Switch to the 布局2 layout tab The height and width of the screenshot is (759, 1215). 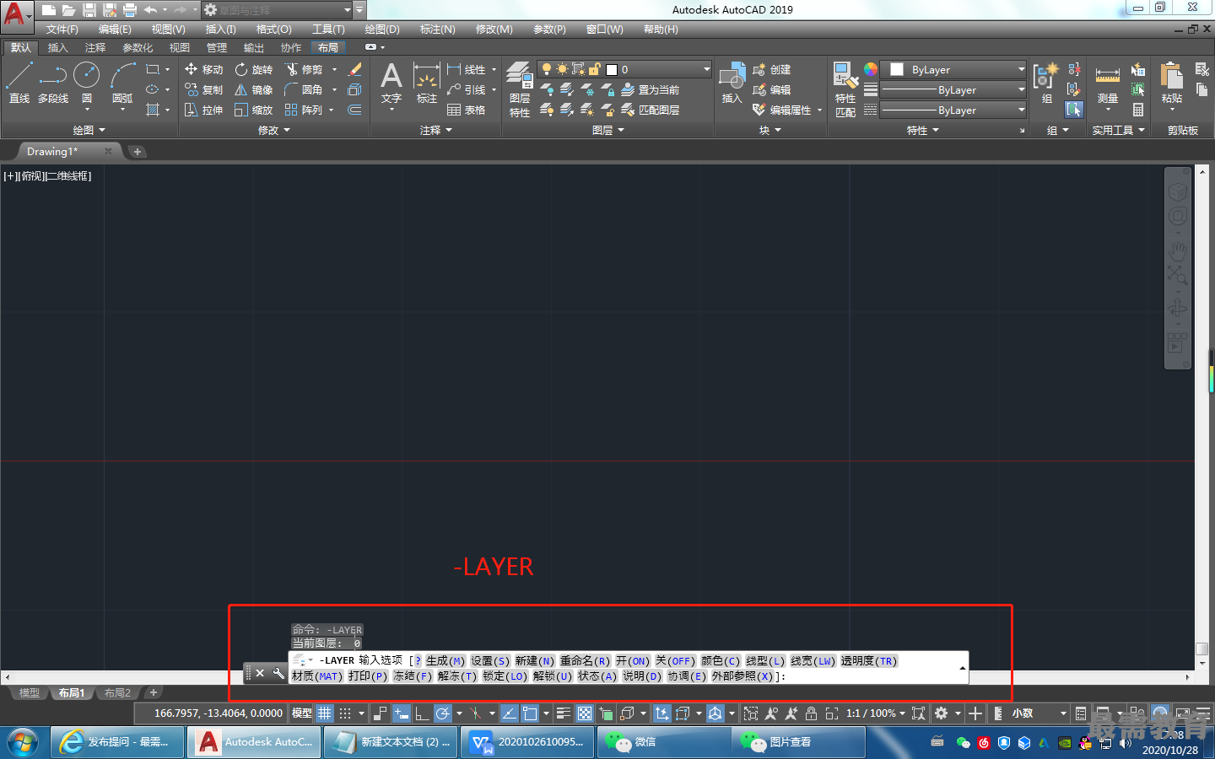click(117, 693)
